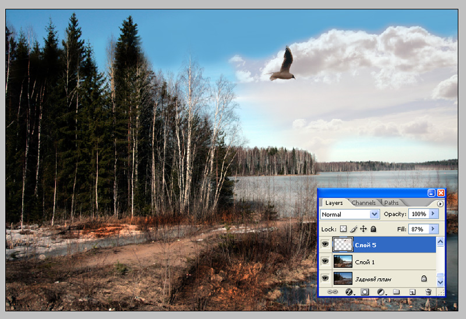
Task: Select layer named Слой 5
Action: [x=366, y=245]
